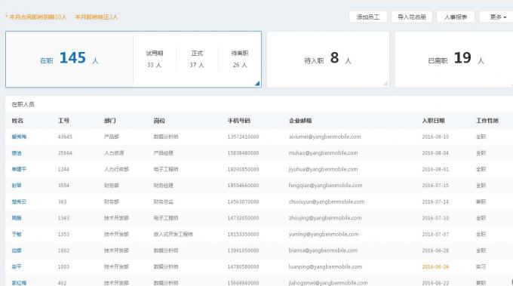Click email luanping@yangbenmobile.com
This screenshot has height=286, width=513.
325,266
